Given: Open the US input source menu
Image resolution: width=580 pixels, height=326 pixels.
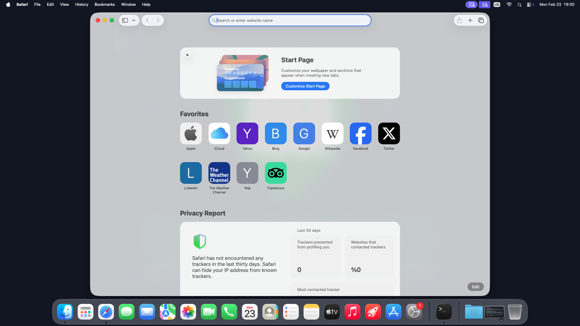Looking at the screenshot, I should (x=497, y=5).
